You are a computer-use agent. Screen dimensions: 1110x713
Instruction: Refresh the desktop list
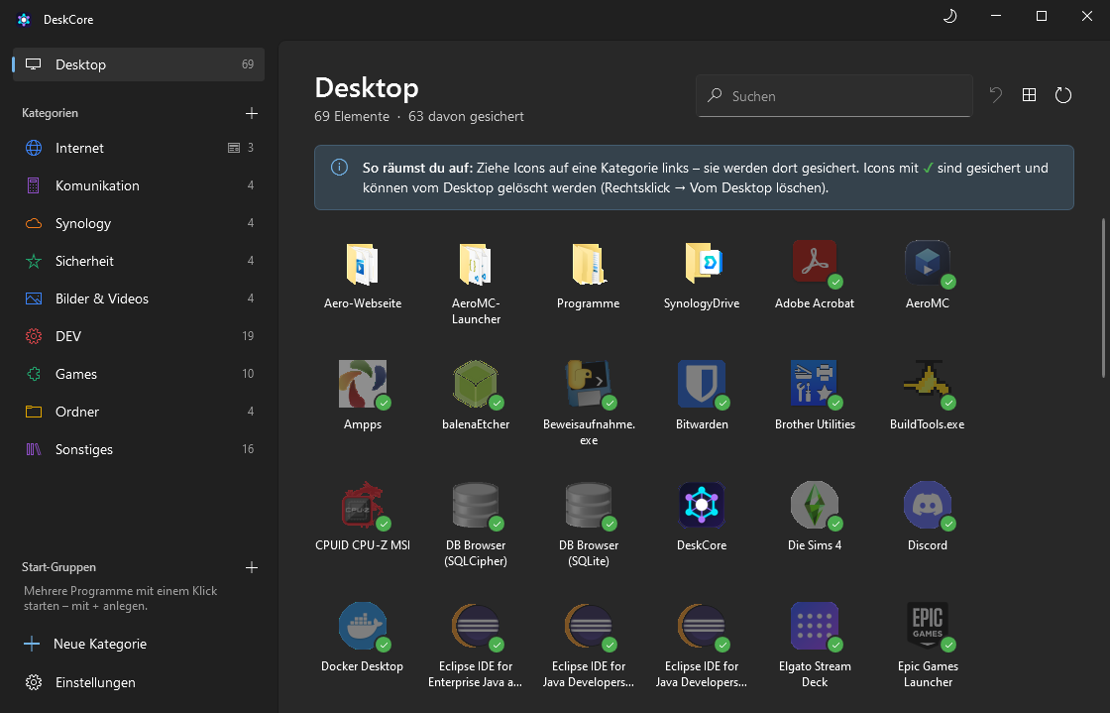tap(1063, 95)
